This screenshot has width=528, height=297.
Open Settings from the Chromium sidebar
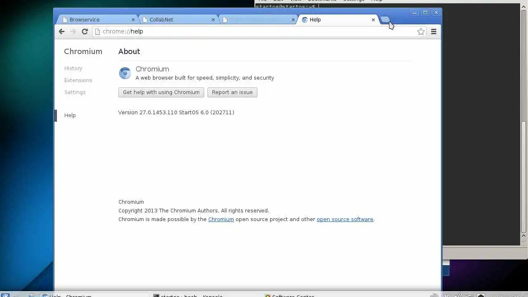click(75, 92)
